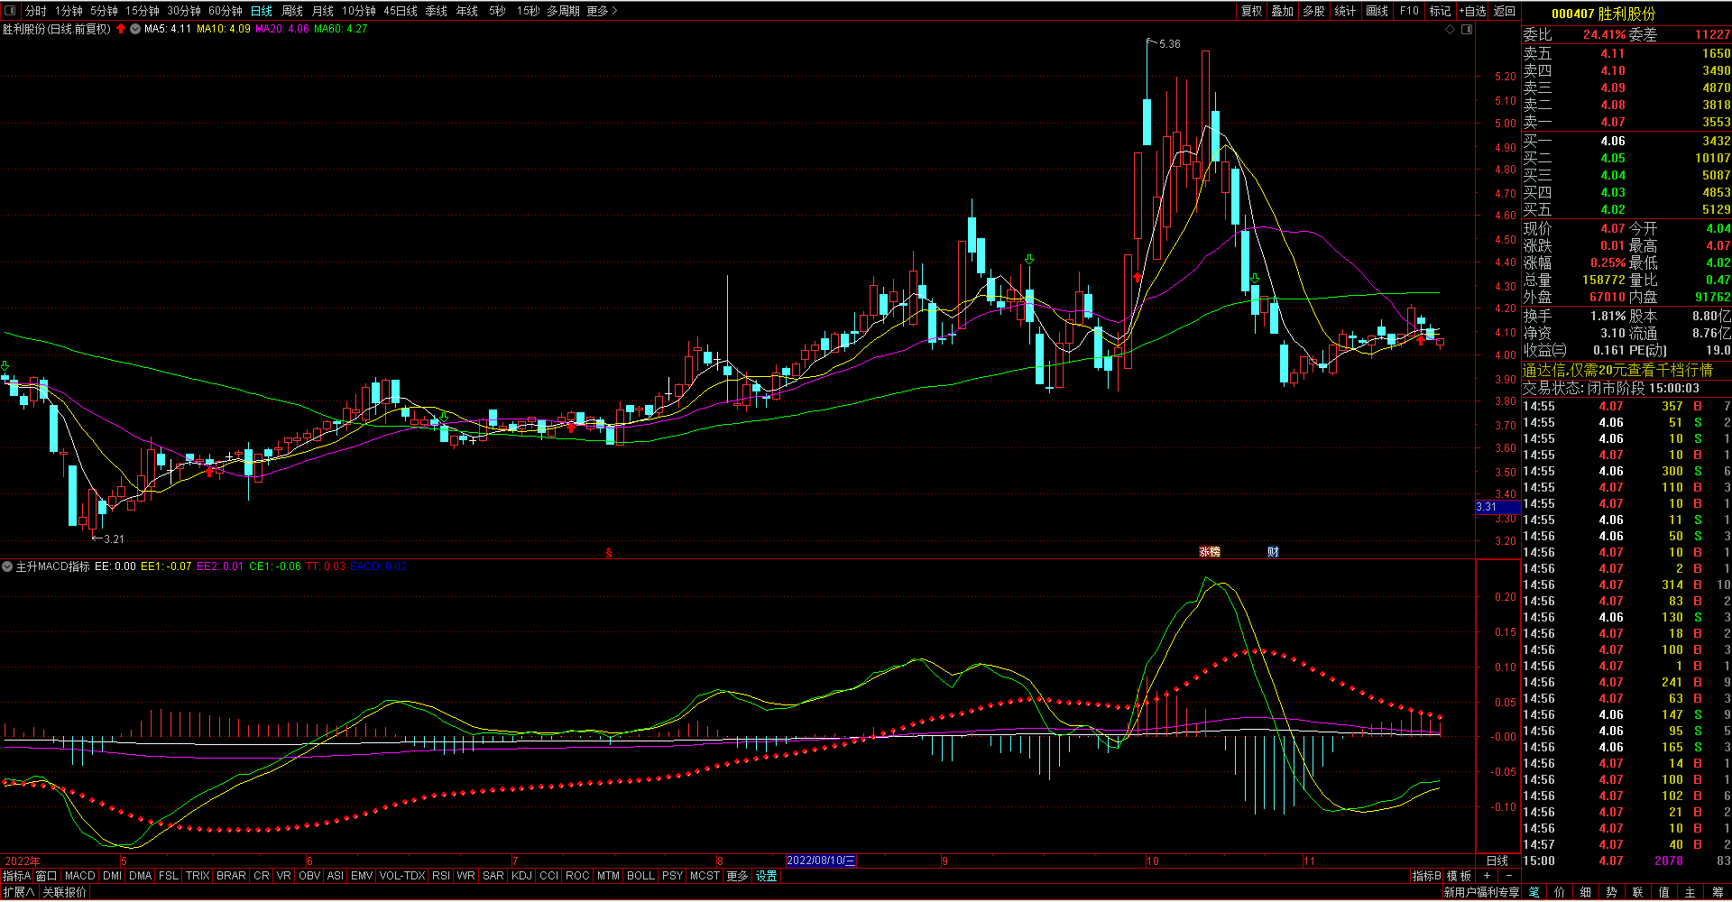Open the 指标B selector
This screenshot has height=902, width=1732.
pos(1426,876)
